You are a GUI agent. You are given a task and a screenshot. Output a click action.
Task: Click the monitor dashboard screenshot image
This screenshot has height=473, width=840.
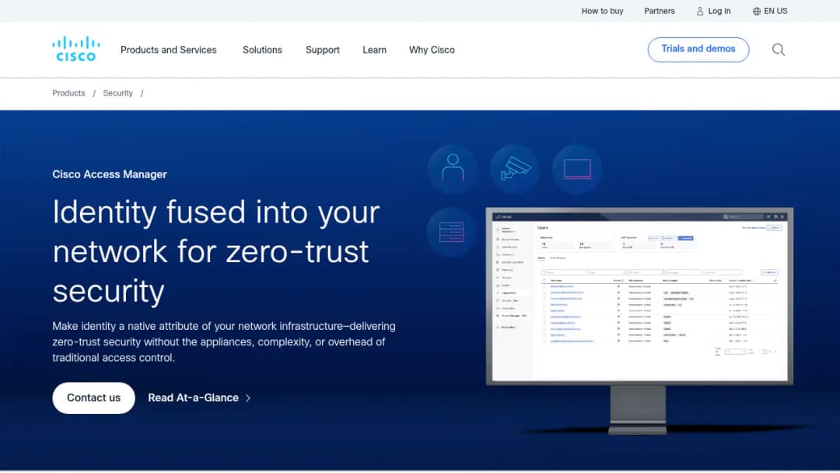pyautogui.click(x=639, y=321)
